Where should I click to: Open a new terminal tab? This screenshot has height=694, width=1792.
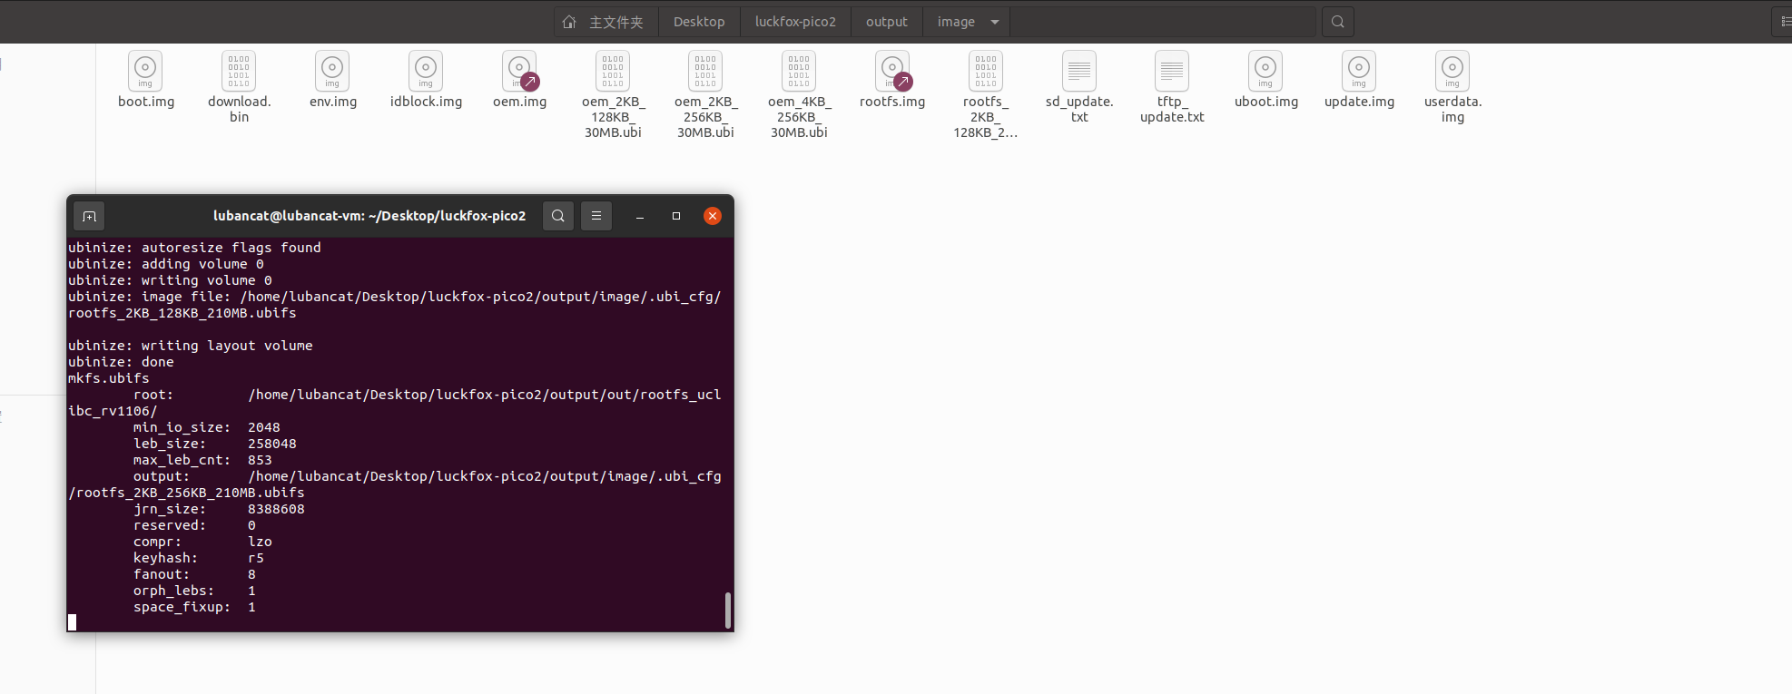click(89, 216)
